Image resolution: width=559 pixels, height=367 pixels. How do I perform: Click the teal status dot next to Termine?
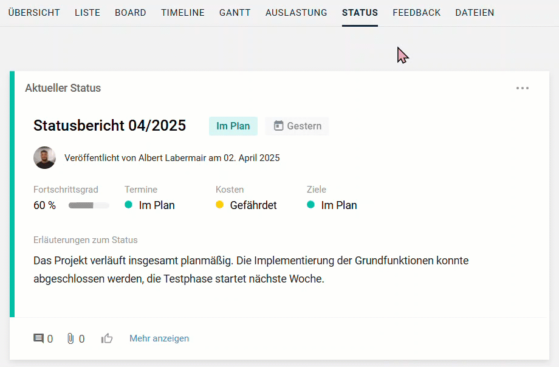[x=128, y=205]
